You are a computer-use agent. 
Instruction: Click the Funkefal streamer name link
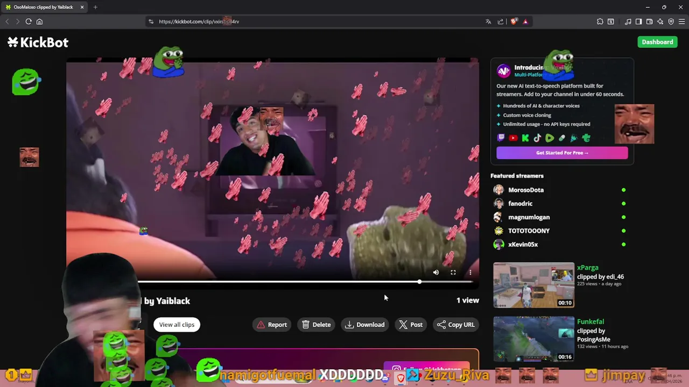coord(590,321)
